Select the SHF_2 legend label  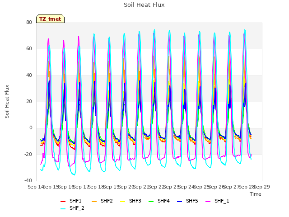click(77, 208)
